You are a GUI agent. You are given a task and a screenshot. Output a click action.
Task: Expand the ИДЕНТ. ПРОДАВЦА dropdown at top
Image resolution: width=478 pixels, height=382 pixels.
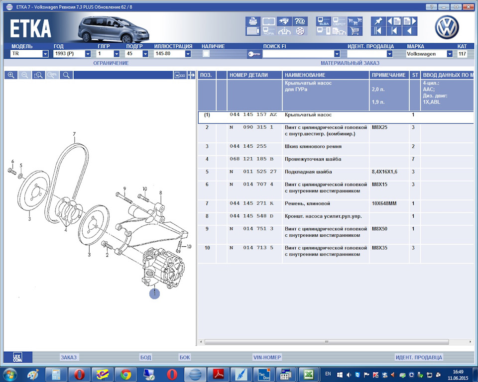pyautogui.click(x=389, y=54)
